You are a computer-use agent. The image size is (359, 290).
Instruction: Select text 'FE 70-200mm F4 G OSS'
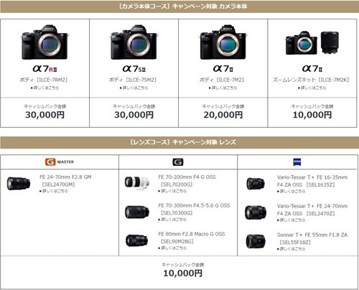tap(187, 177)
